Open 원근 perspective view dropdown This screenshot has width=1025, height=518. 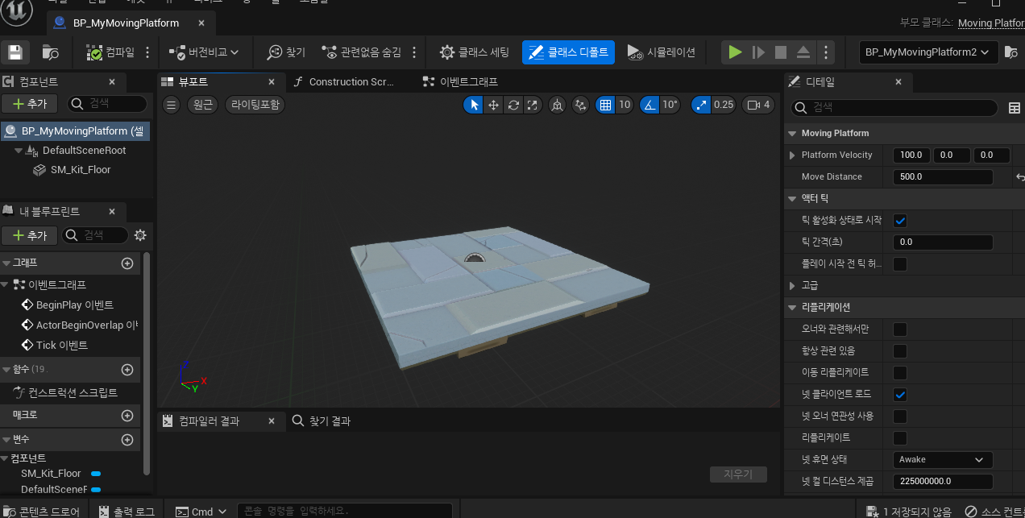click(x=203, y=104)
